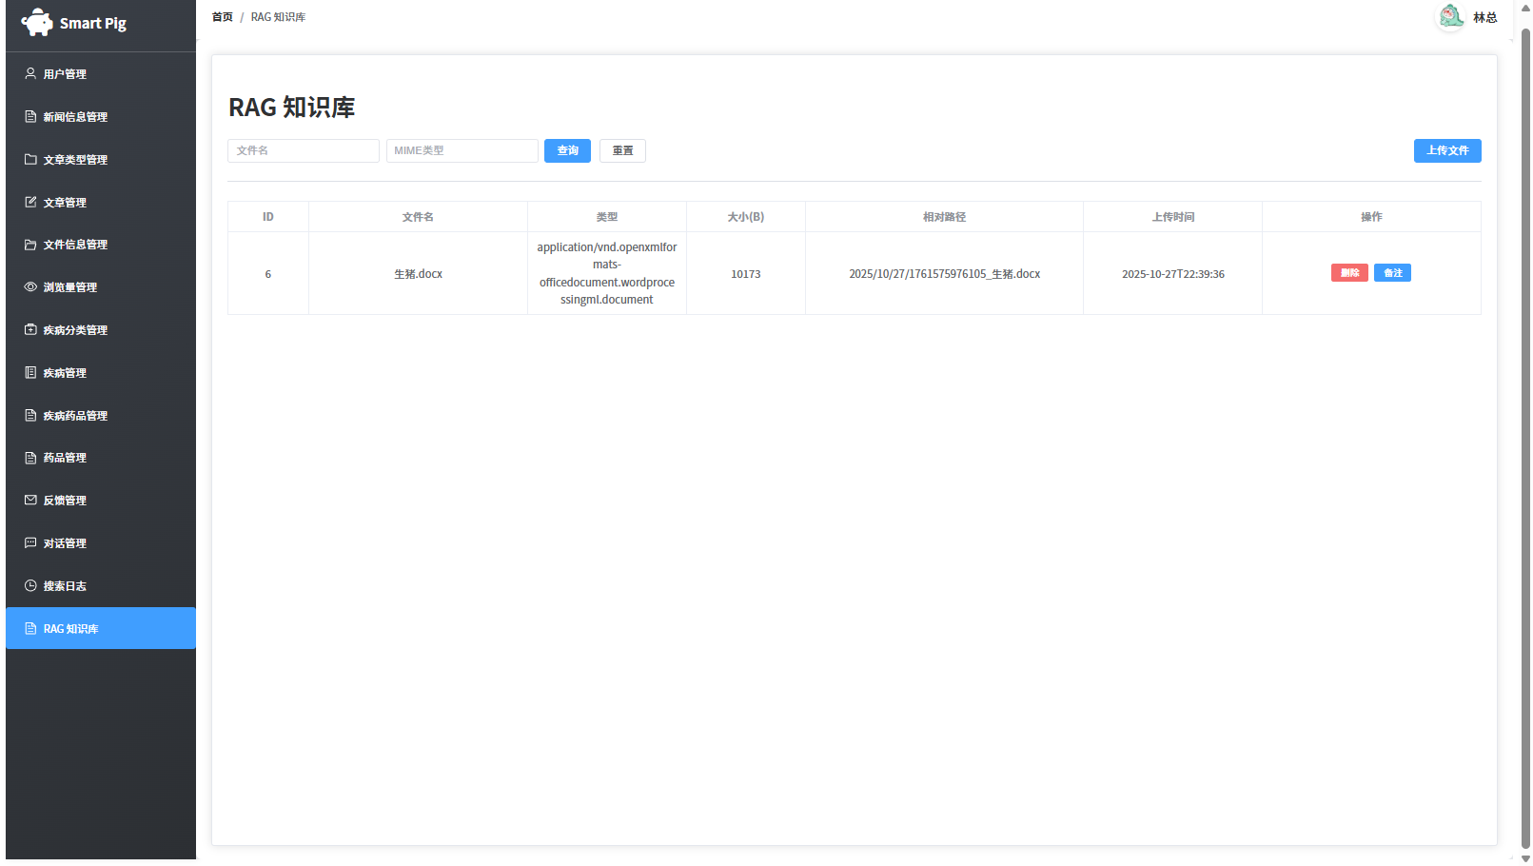Click the 疾病管理 notebook icon
This screenshot has height=866, width=1533.
click(x=30, y=372)
